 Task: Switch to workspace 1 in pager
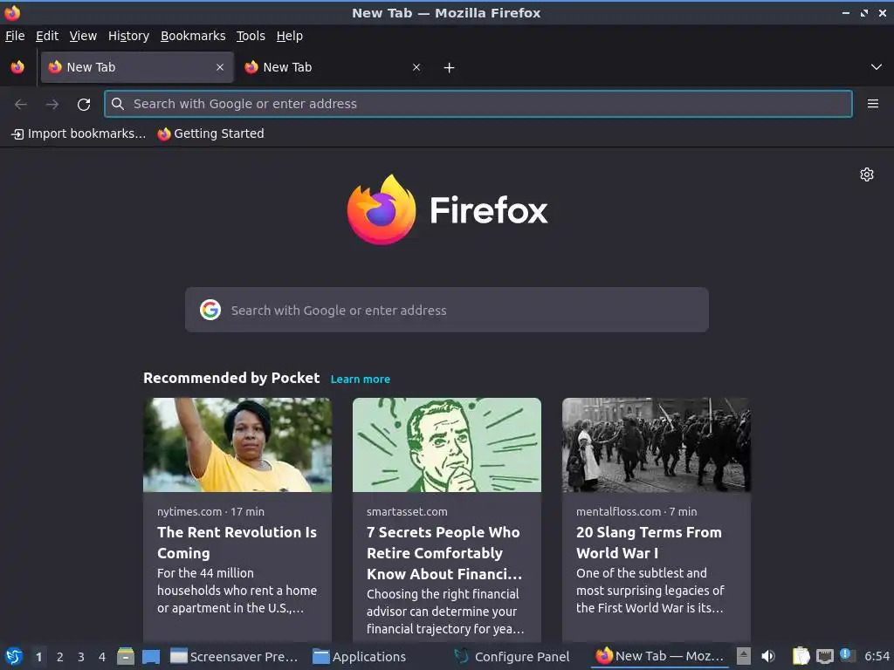(x=38, y=657)
